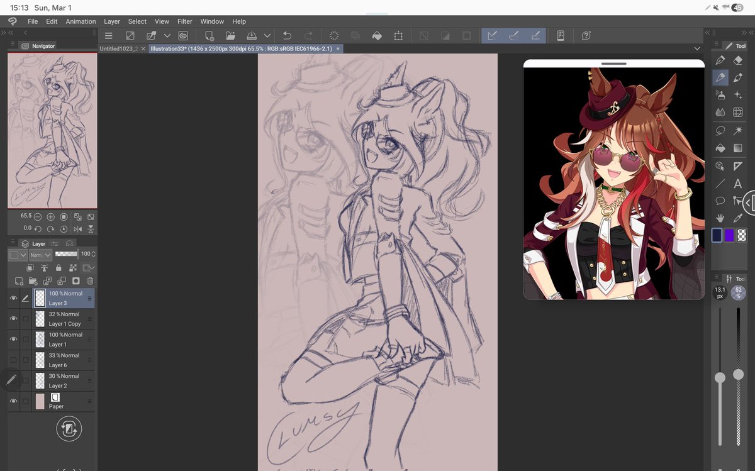Image resolution: width=755 pixels, height=471 pixels.
Task: Delete layer with trash icon
Action: [90, 281]
